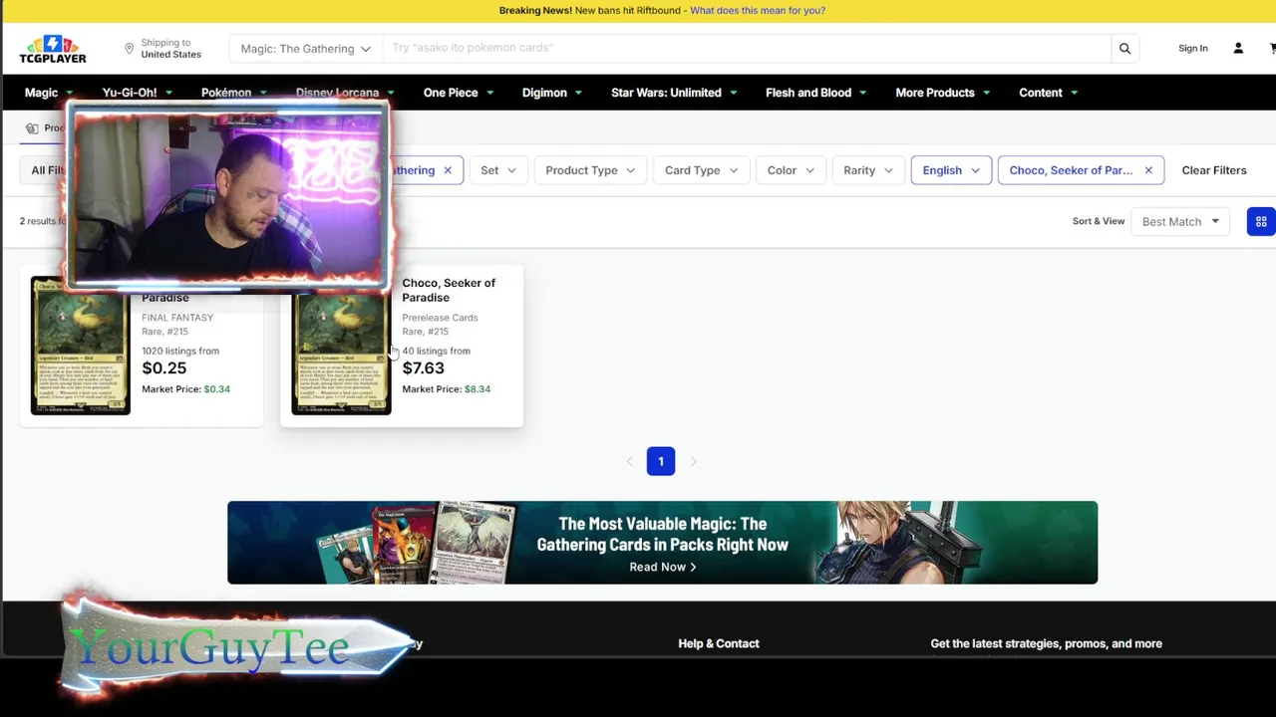
Task: Open the Best Match sort dropdown
Action: pyautogui.click(x=1180, y=221)
